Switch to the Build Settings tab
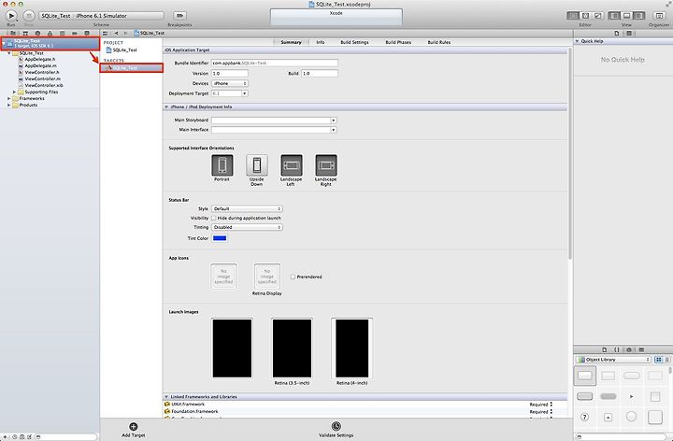The width and height of the screenshot is (673, 441). 354,42
